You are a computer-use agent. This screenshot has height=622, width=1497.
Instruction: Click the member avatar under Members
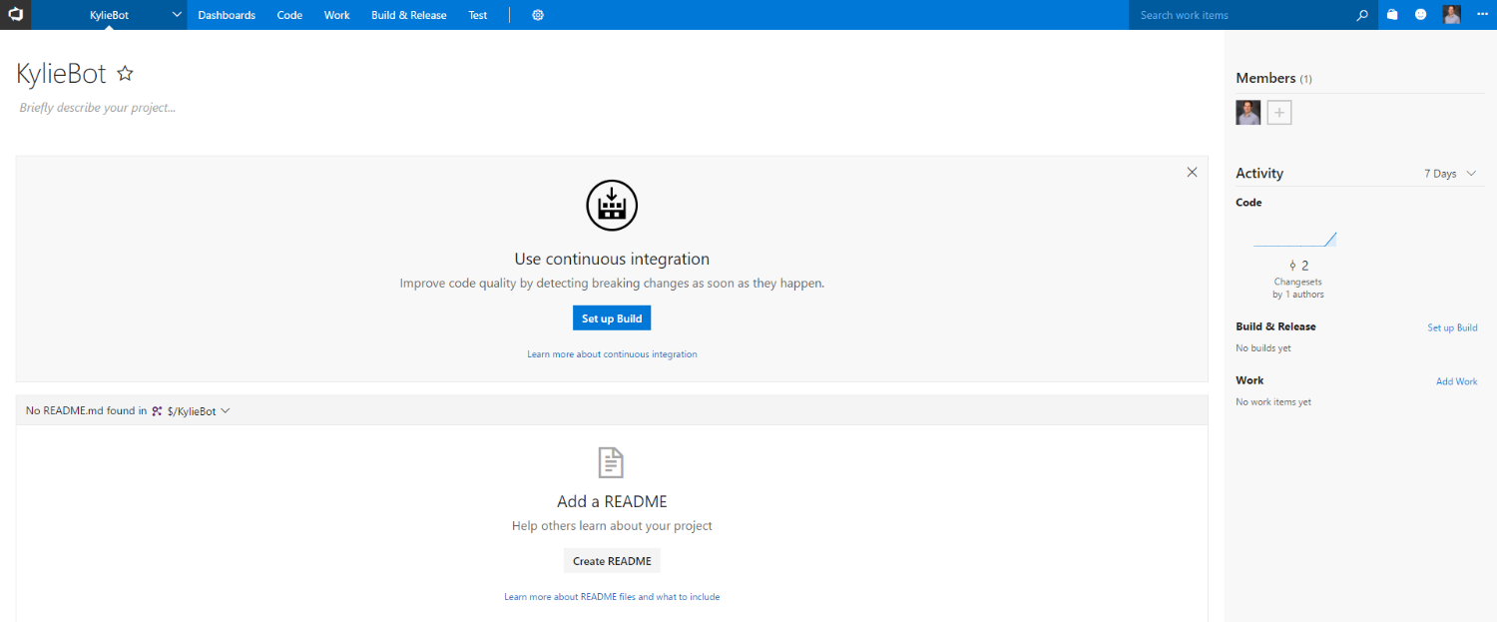pyautogui.click(x=1248, y=113)
